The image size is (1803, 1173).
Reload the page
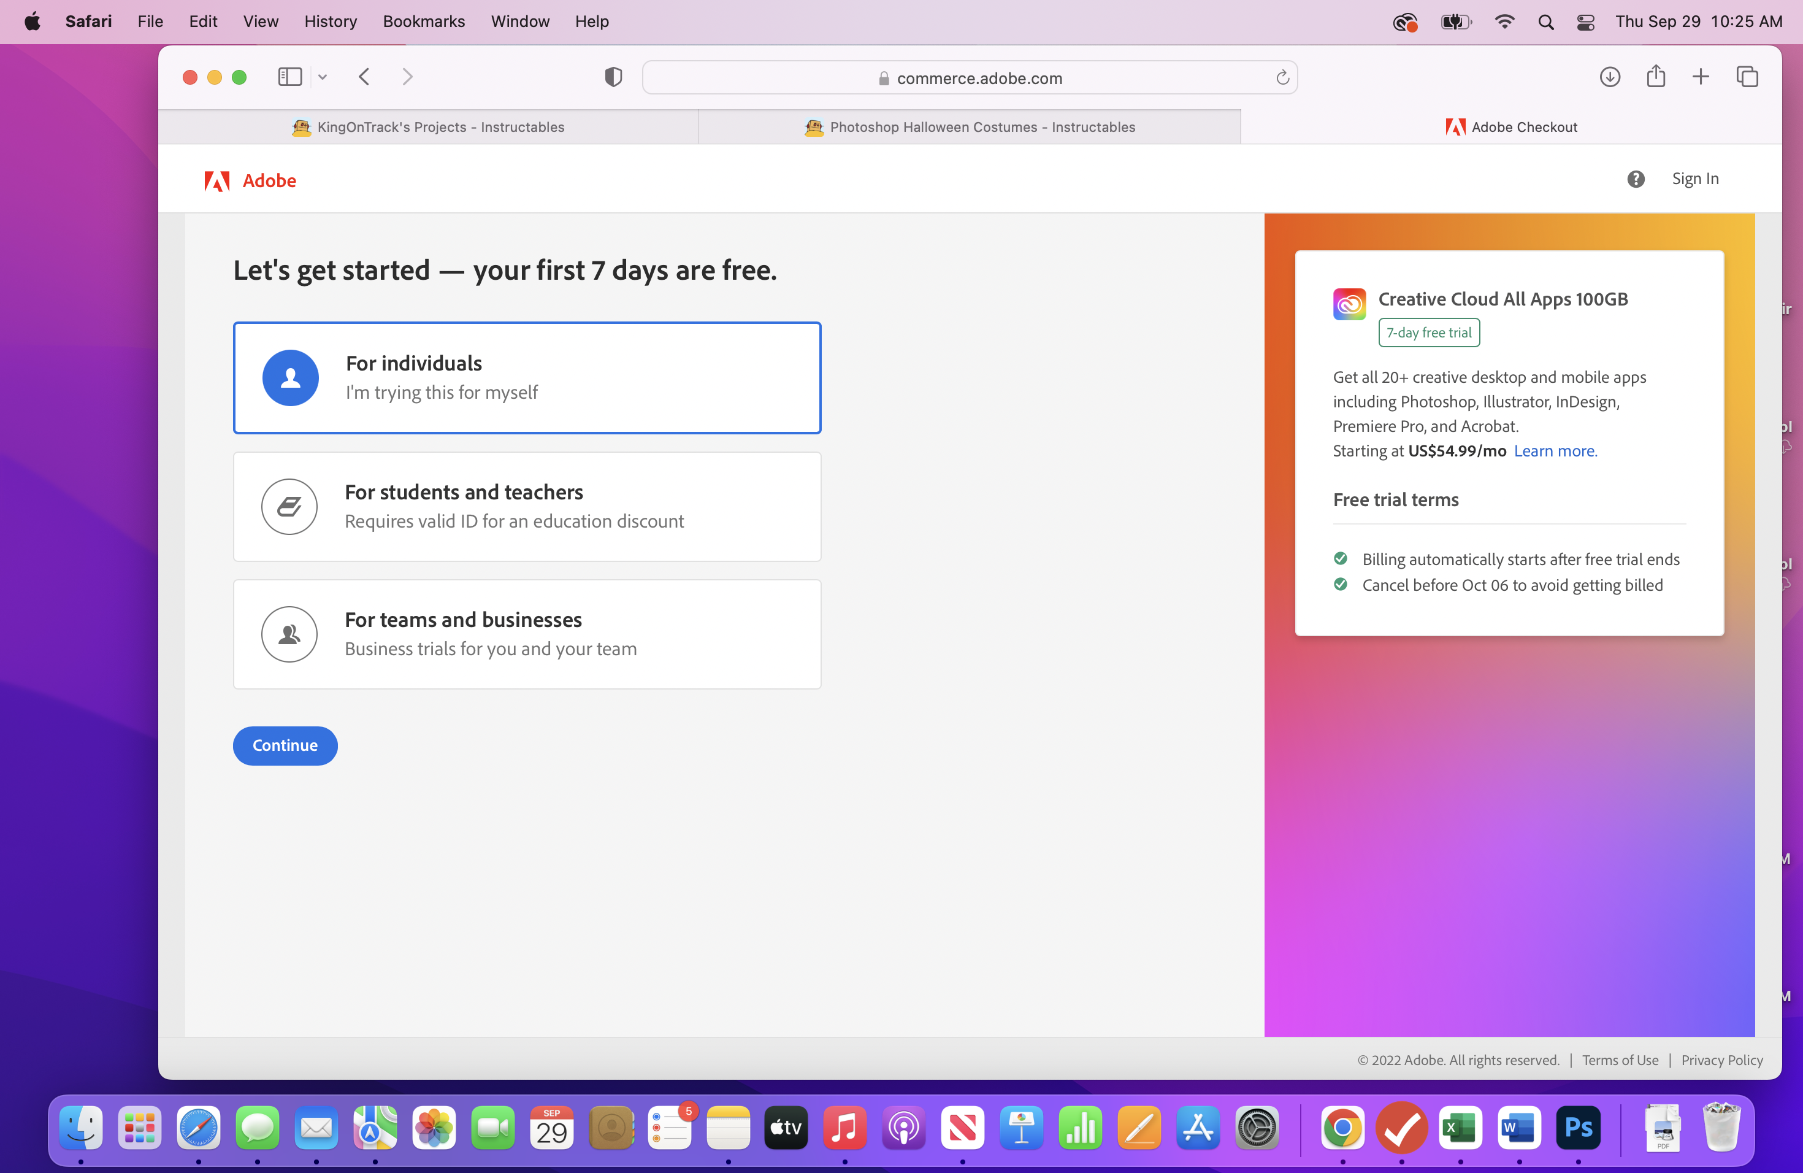(x=1282, y=77)
